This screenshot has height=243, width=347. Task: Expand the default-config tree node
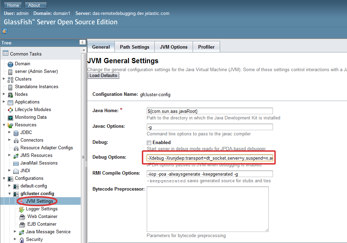pos(9,186)
